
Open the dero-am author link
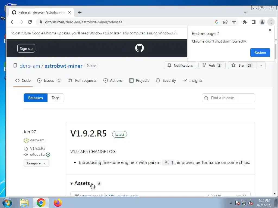click(37, 140)
